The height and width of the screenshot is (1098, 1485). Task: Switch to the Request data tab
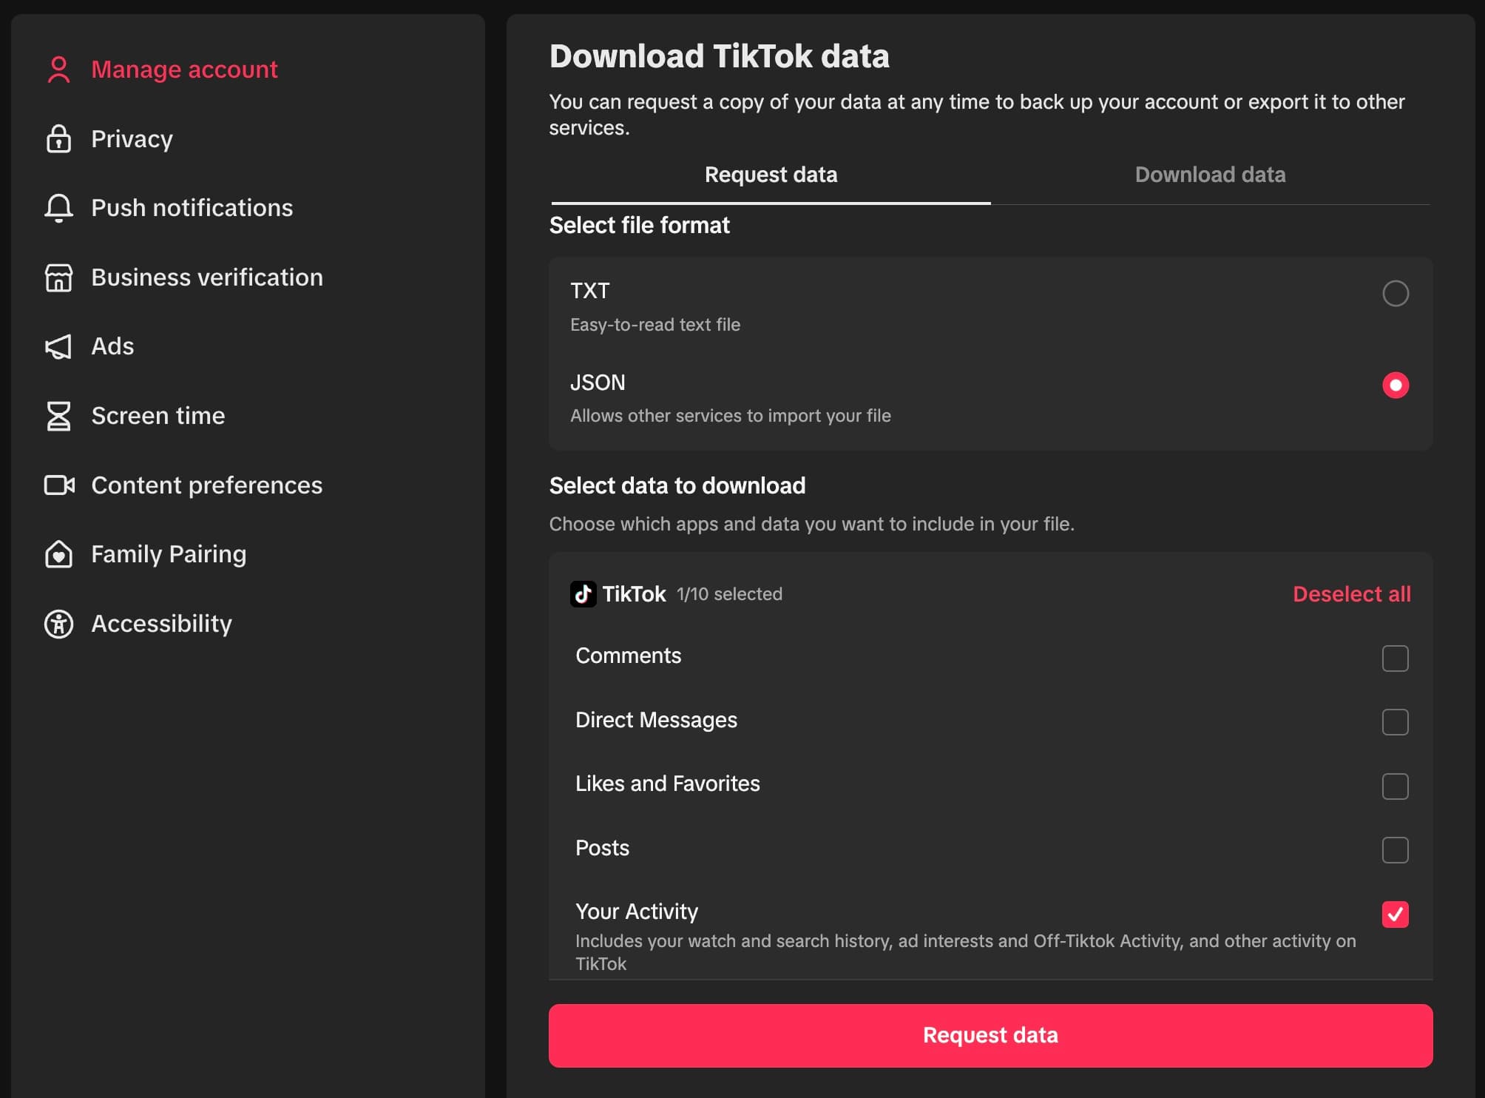[771, 175]
